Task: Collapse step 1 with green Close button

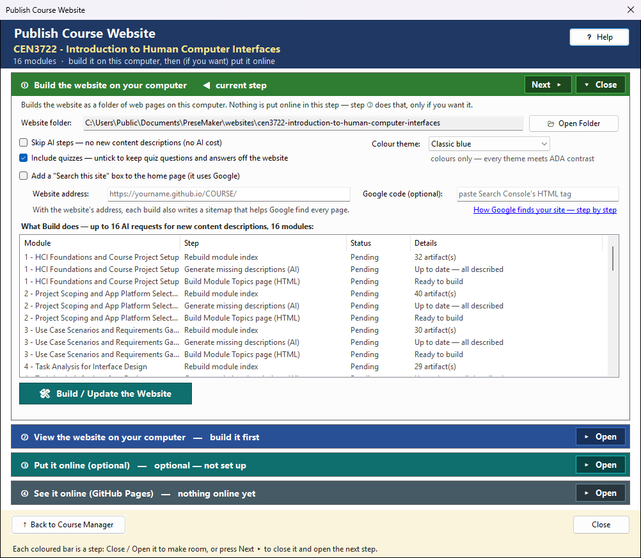Action: click(601, 84)
